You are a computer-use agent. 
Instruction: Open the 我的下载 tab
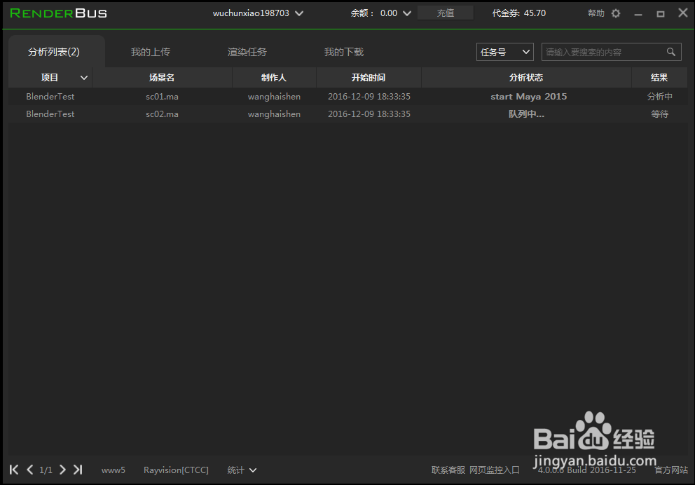coord(343,52)
